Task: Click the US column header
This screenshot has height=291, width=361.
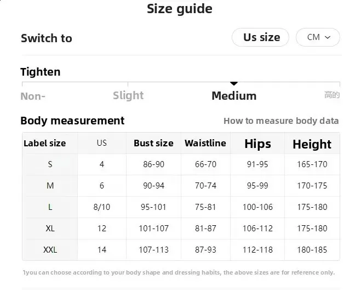Action: tap(102, 144)
